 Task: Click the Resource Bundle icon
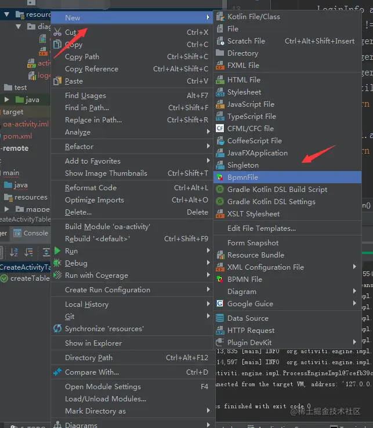(x=220, y=255)
